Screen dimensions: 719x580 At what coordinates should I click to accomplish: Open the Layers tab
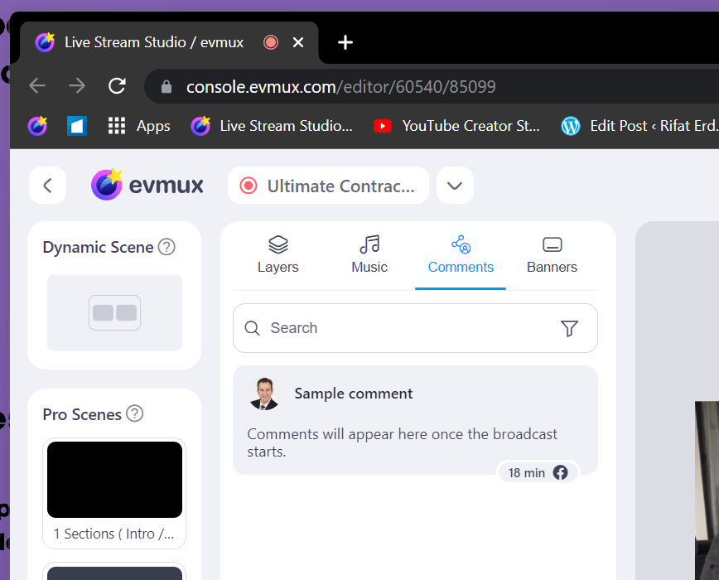277,255
